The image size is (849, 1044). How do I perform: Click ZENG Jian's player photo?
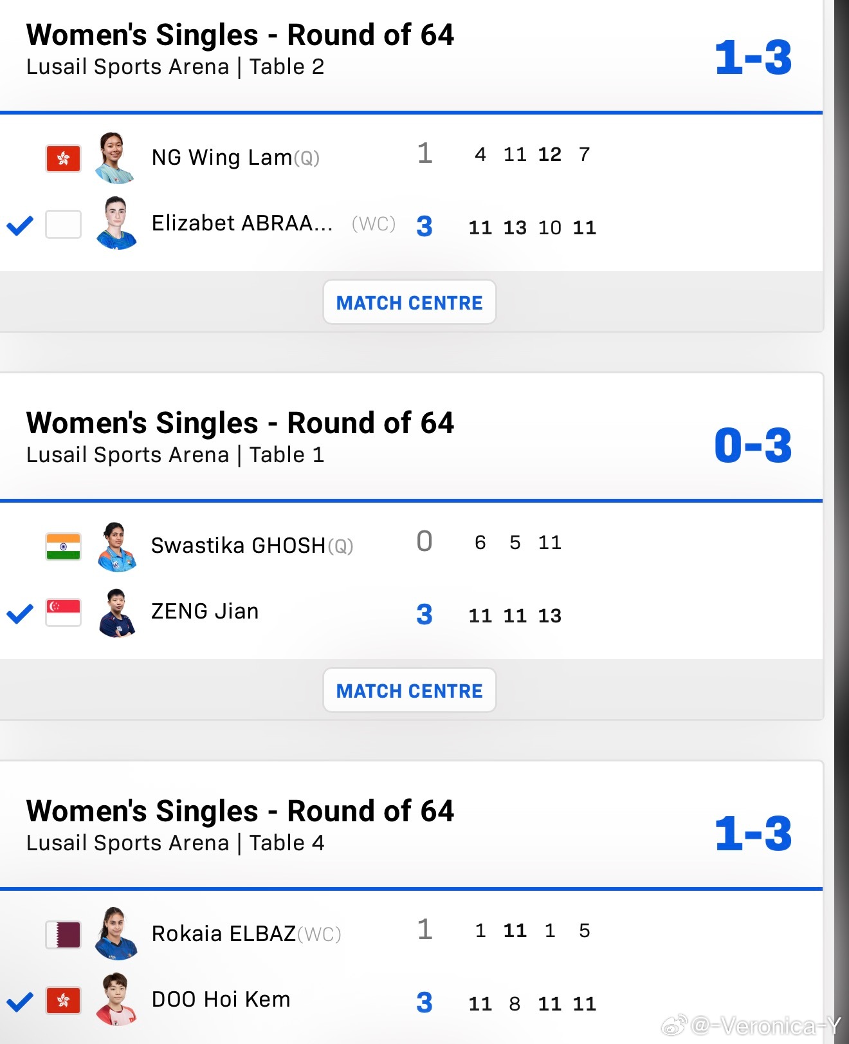coord(116,613)
